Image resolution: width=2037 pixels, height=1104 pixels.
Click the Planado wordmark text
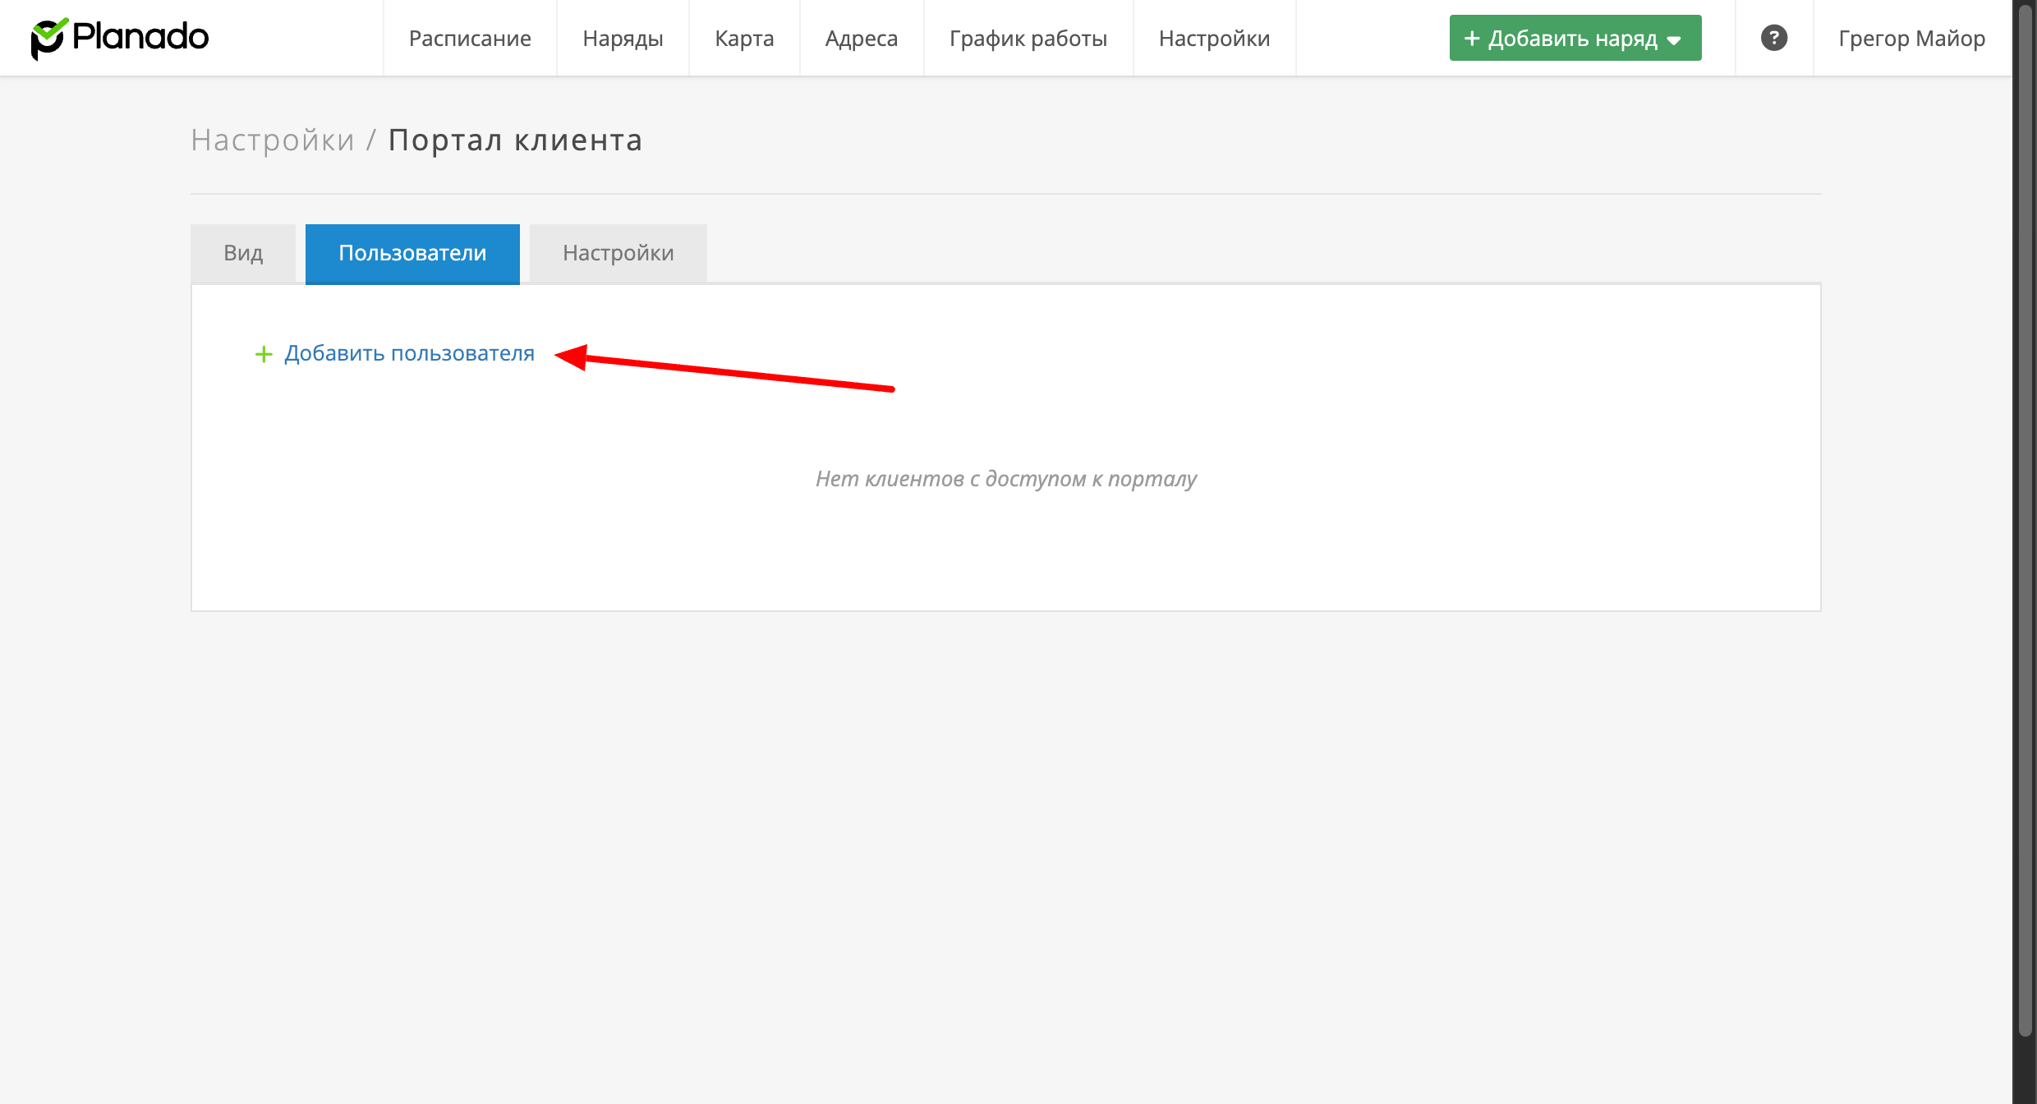click(141, 37)
